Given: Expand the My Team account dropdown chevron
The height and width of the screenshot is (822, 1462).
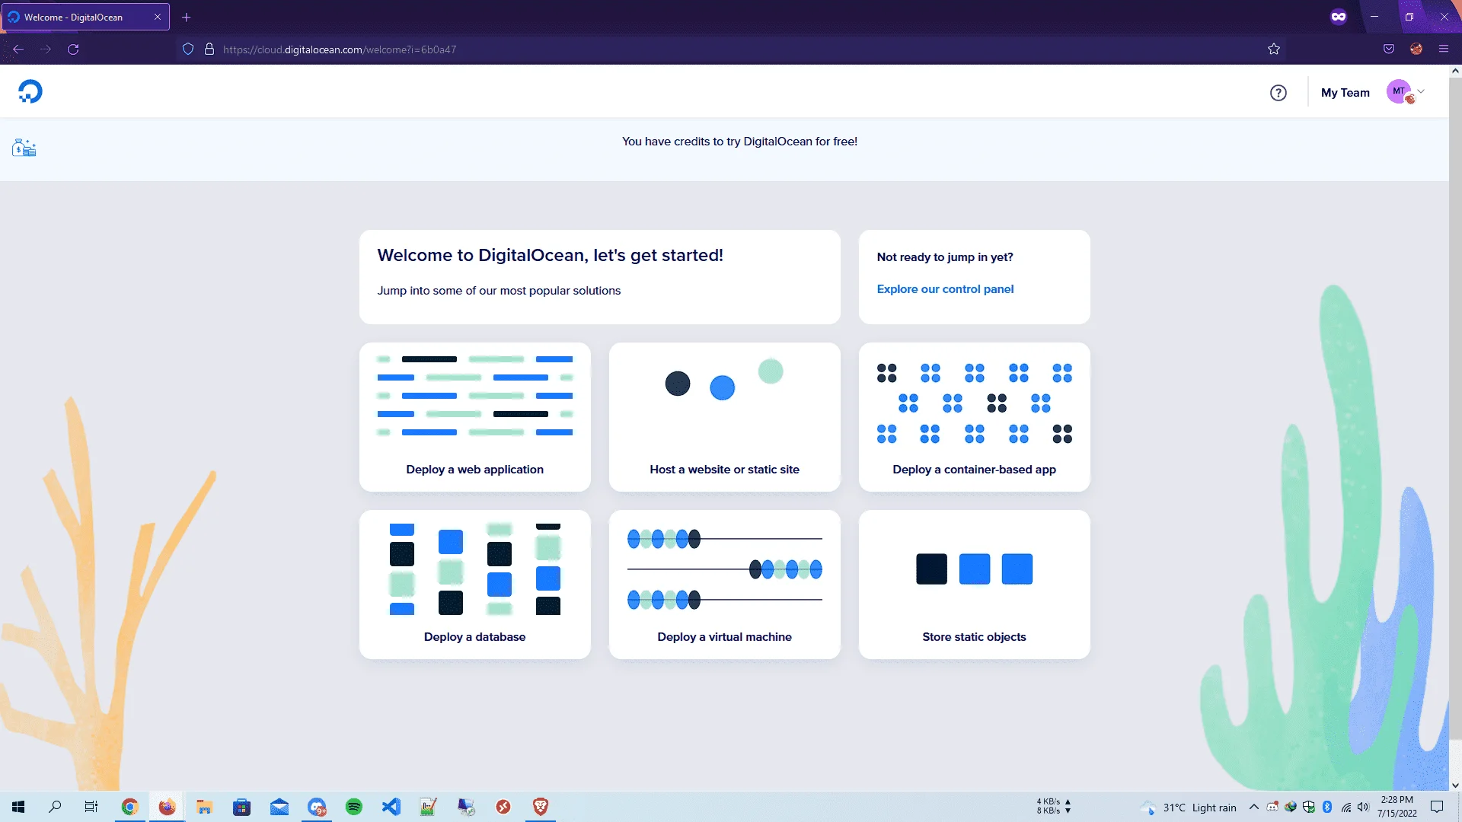Looking at the screenshot, I should pos(1421,91).
